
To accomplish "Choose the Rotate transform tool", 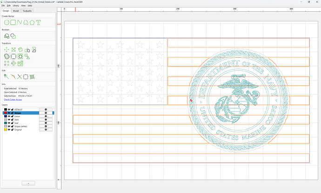I will tap(20, 49).
